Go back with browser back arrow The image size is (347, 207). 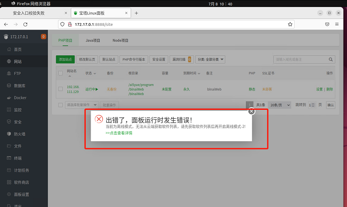[6, 24]
